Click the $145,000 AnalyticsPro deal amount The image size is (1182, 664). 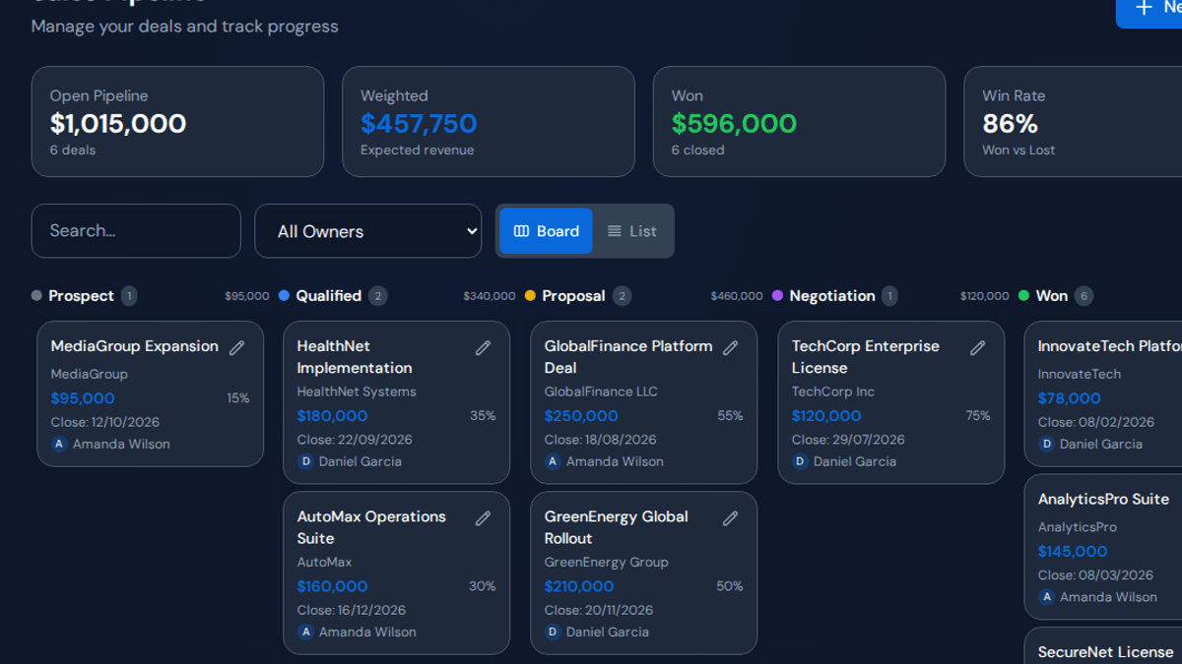tap(1073, 552)
